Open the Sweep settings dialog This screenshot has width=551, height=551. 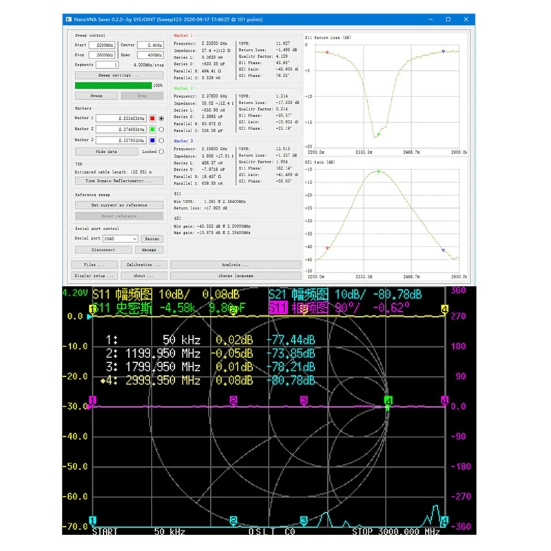tap(118, 75)
